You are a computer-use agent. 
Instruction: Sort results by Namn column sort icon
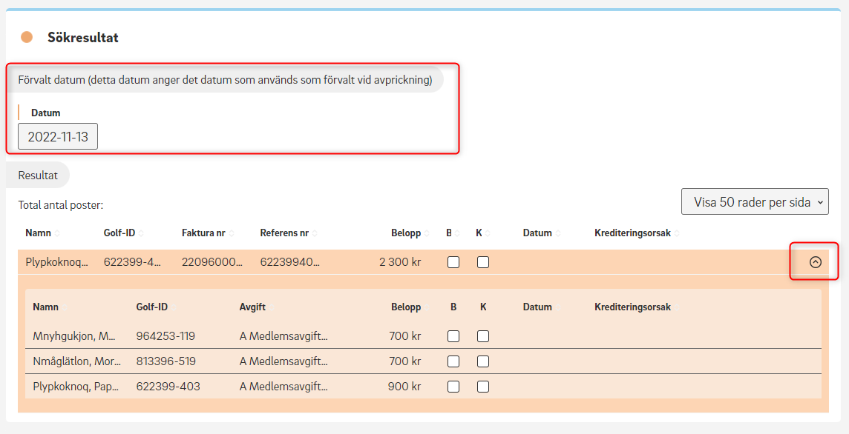click(57, 233)
